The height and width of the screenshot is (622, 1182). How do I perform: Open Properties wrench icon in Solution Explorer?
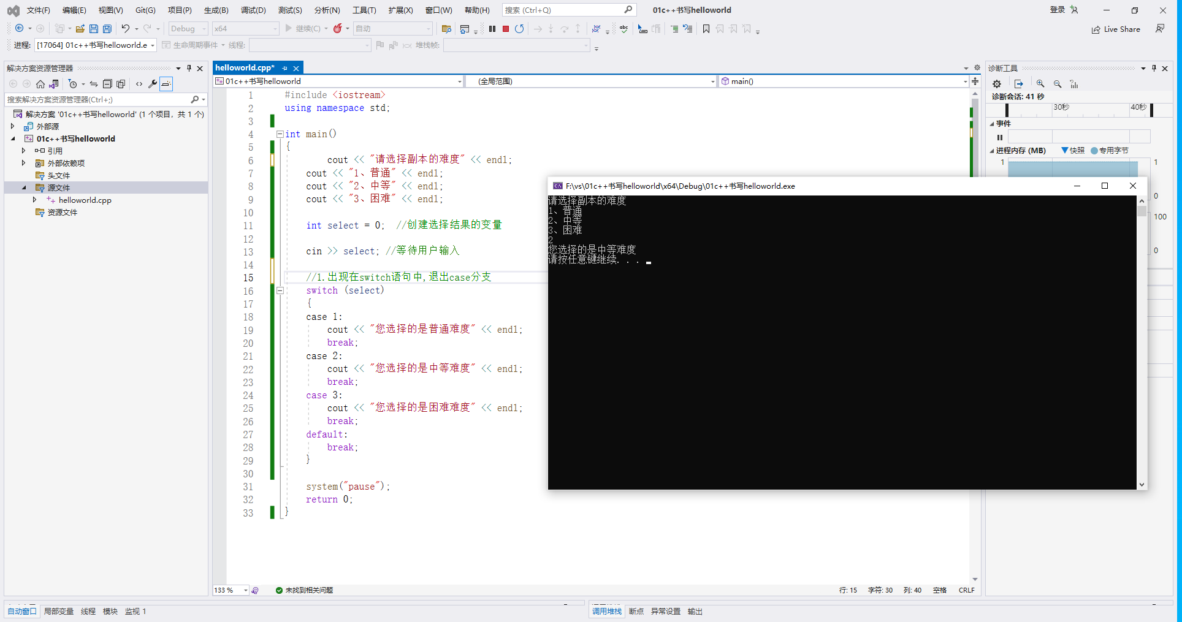(153, 84)
